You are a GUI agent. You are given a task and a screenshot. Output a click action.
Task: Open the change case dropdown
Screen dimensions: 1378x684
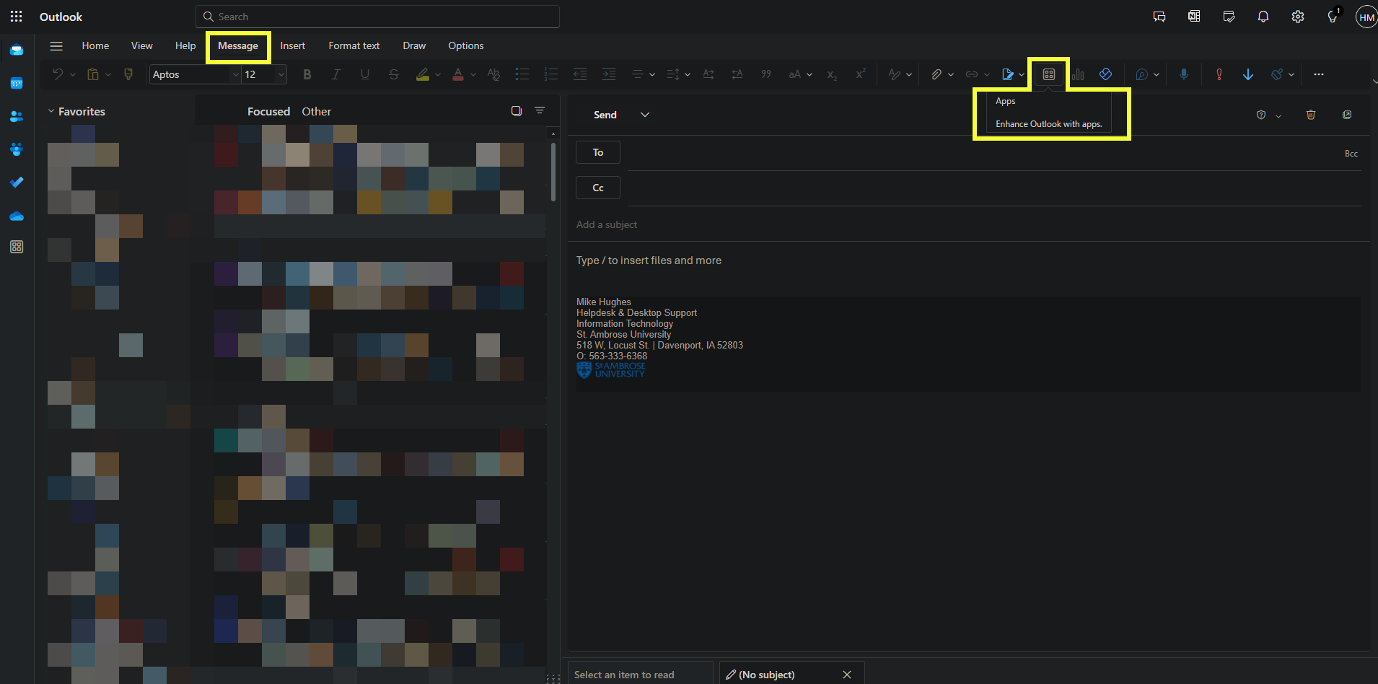pyautogui.click(x=800, y=74)
